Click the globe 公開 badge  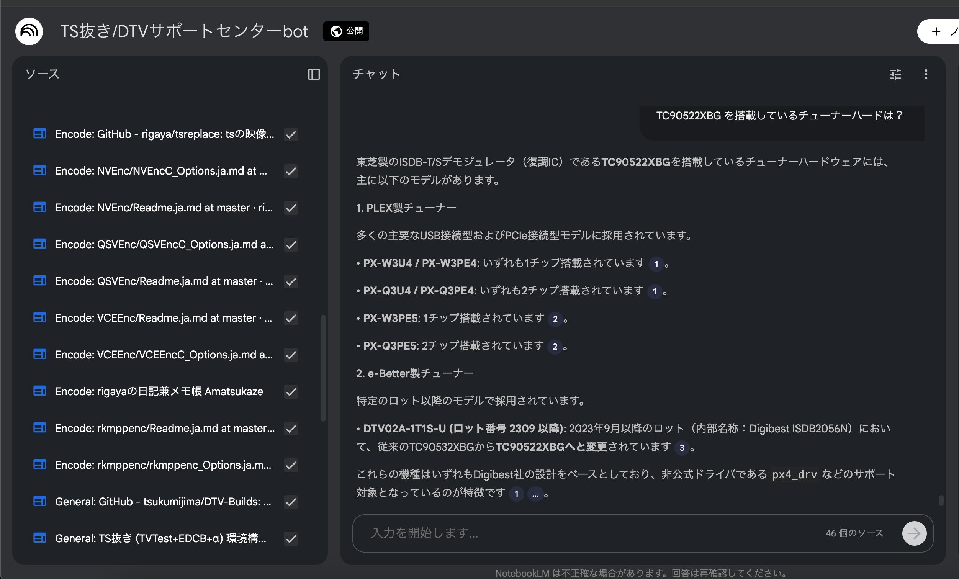tap(346, 31)
